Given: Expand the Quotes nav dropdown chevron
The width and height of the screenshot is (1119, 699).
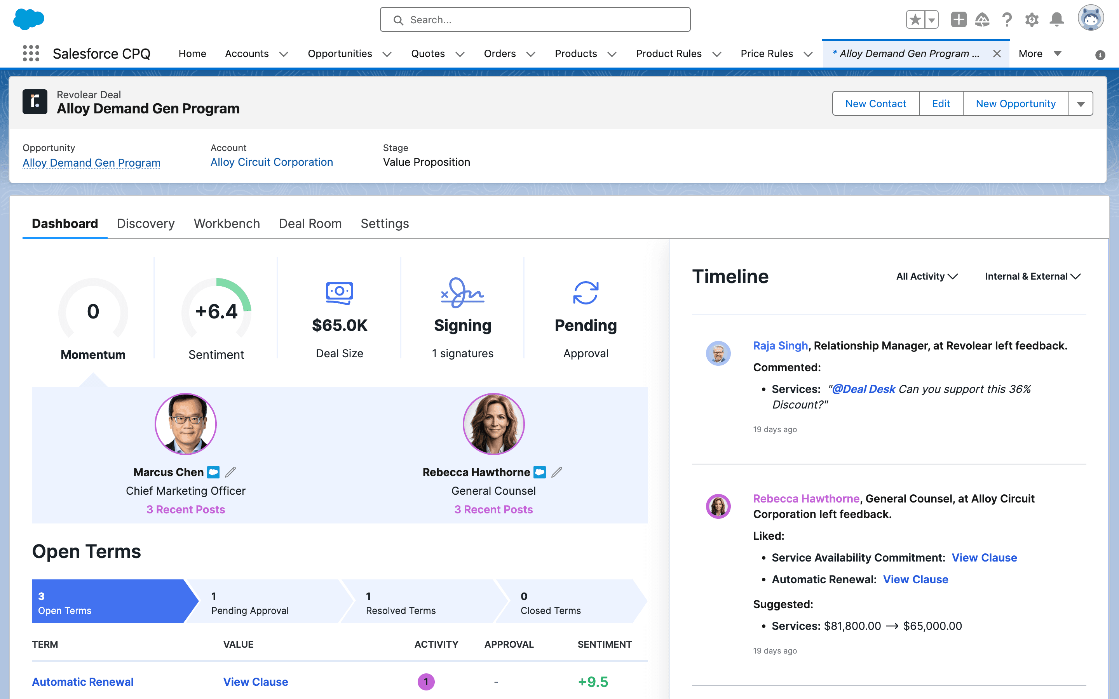Looking at the screenshot, I should pos(460,54).
